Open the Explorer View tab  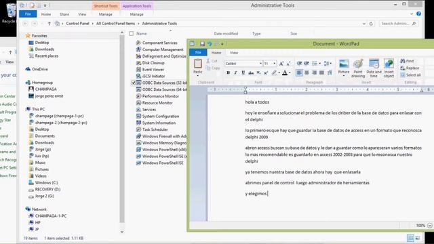click(82, 14)
